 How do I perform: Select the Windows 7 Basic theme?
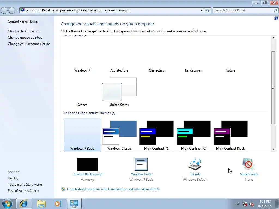(82, 135)
